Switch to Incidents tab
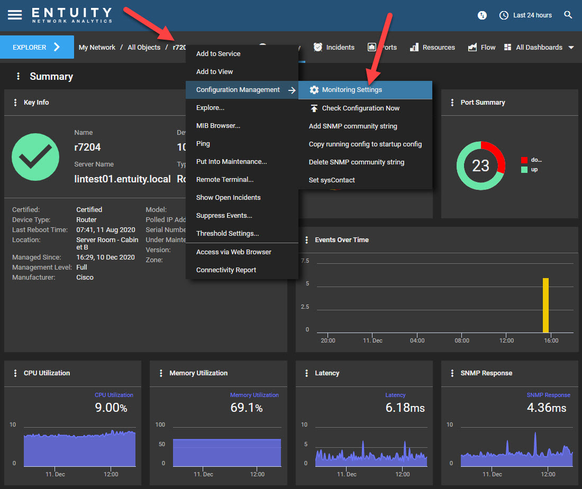This screenshot has height=489, width=582. tap(334, 47)
